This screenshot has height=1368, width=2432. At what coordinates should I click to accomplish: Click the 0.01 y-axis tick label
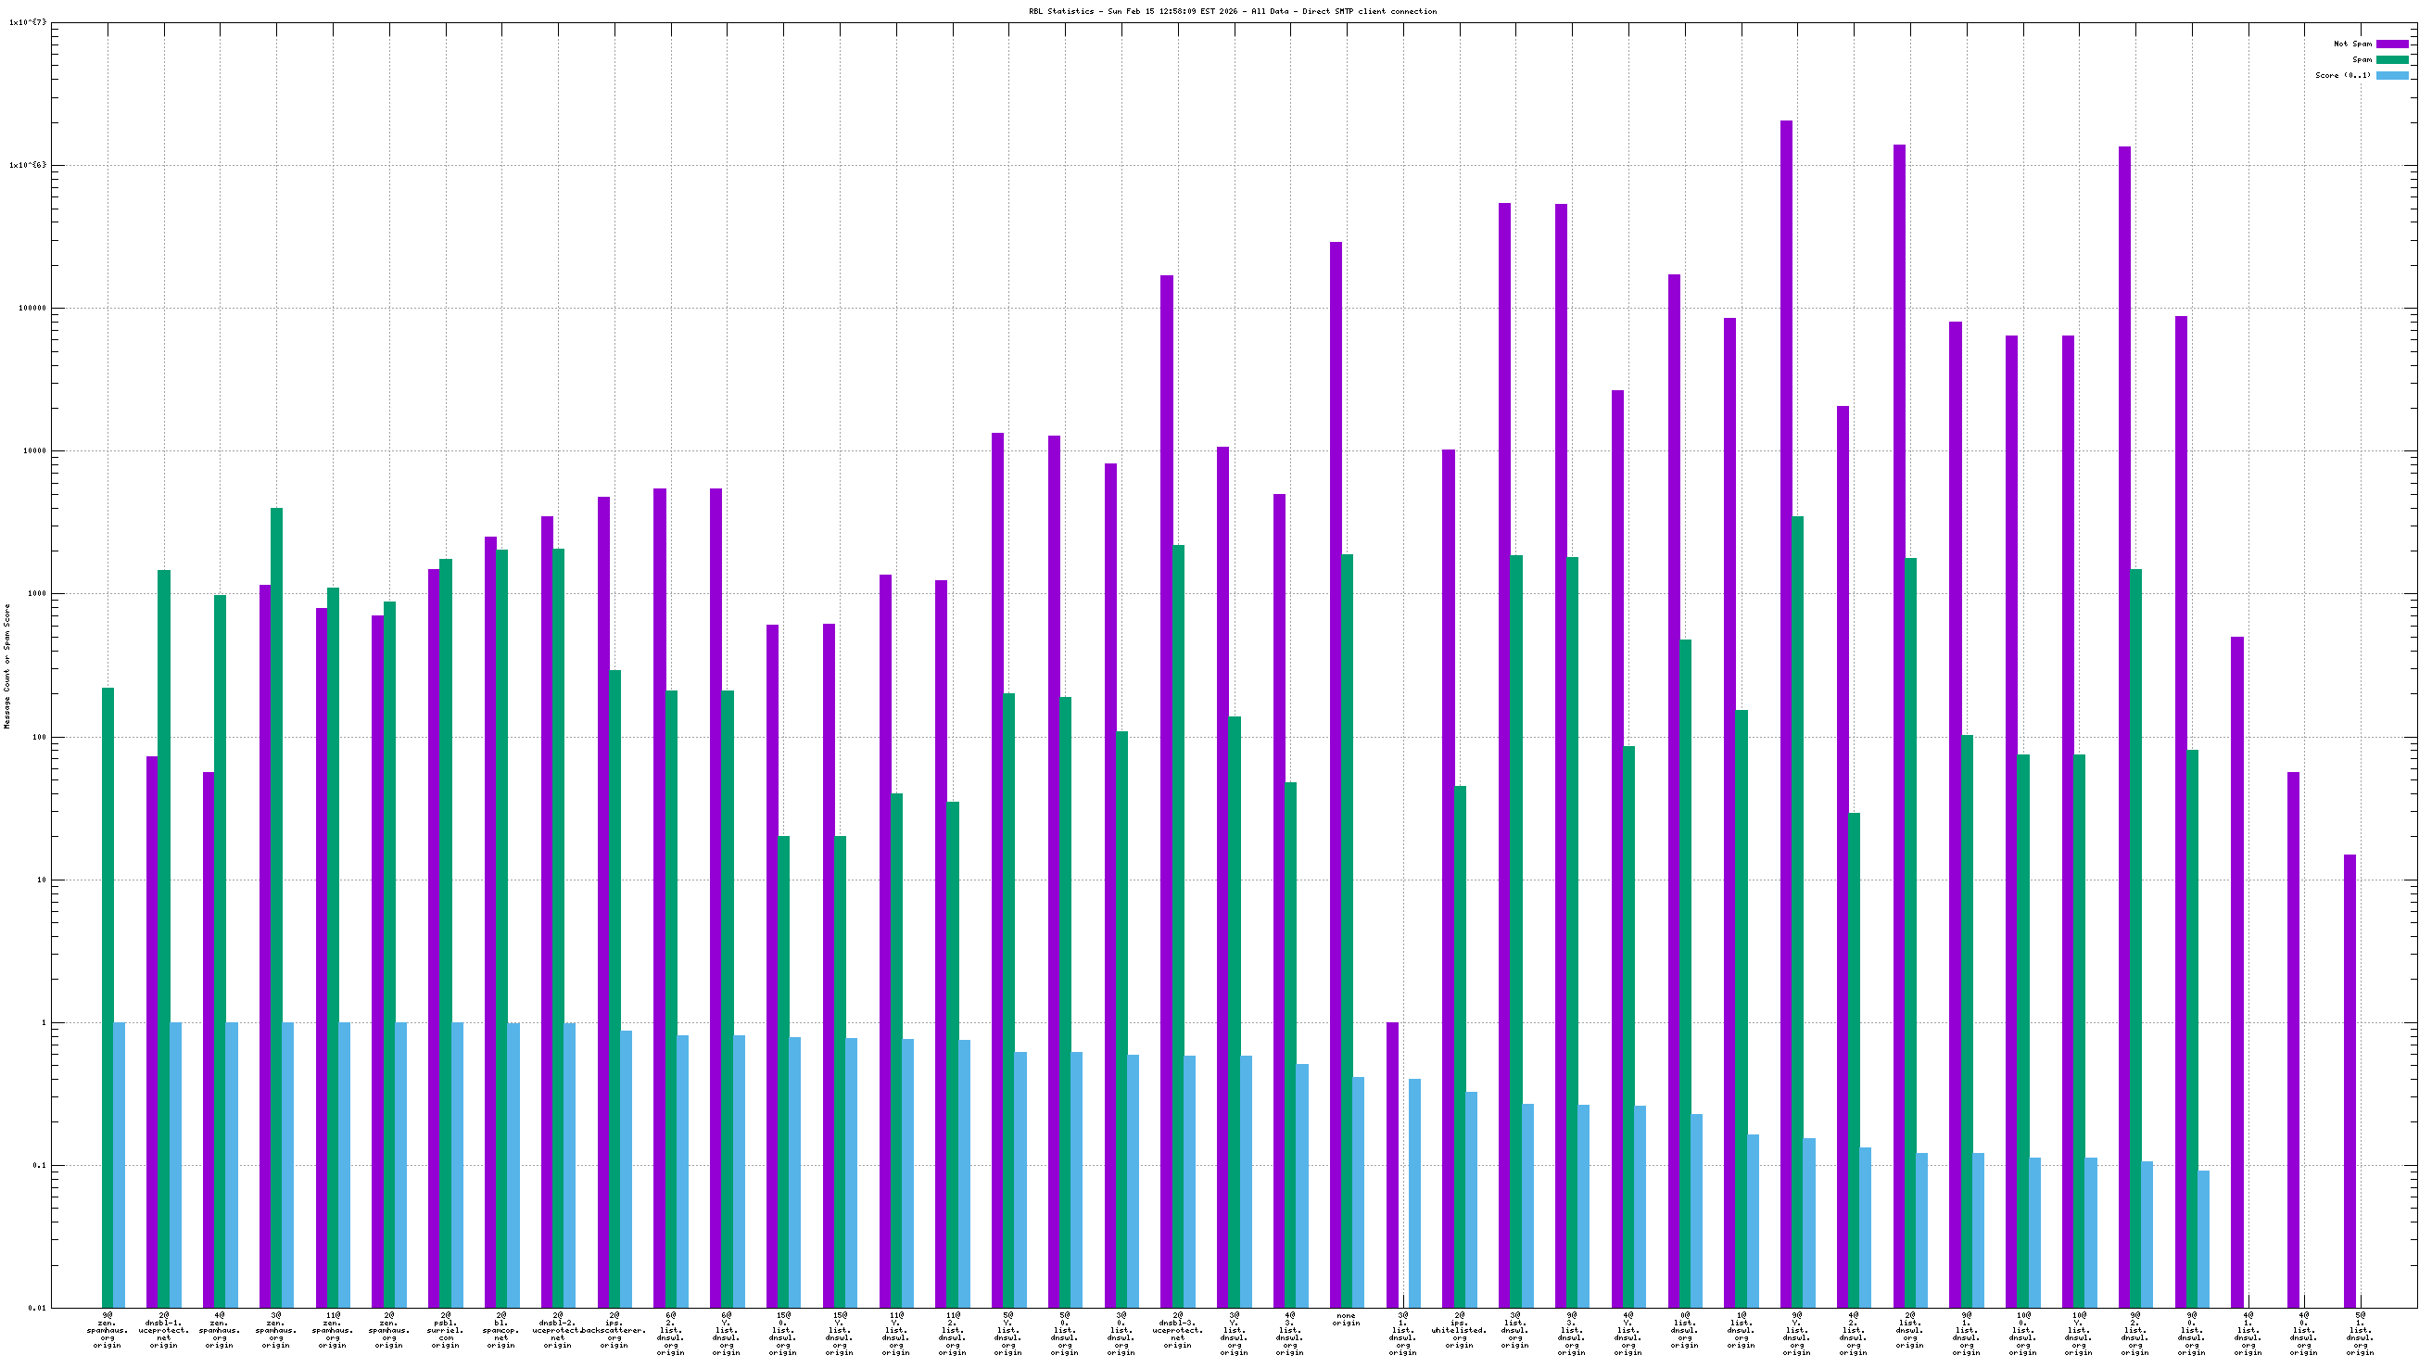click(37, 1308)
